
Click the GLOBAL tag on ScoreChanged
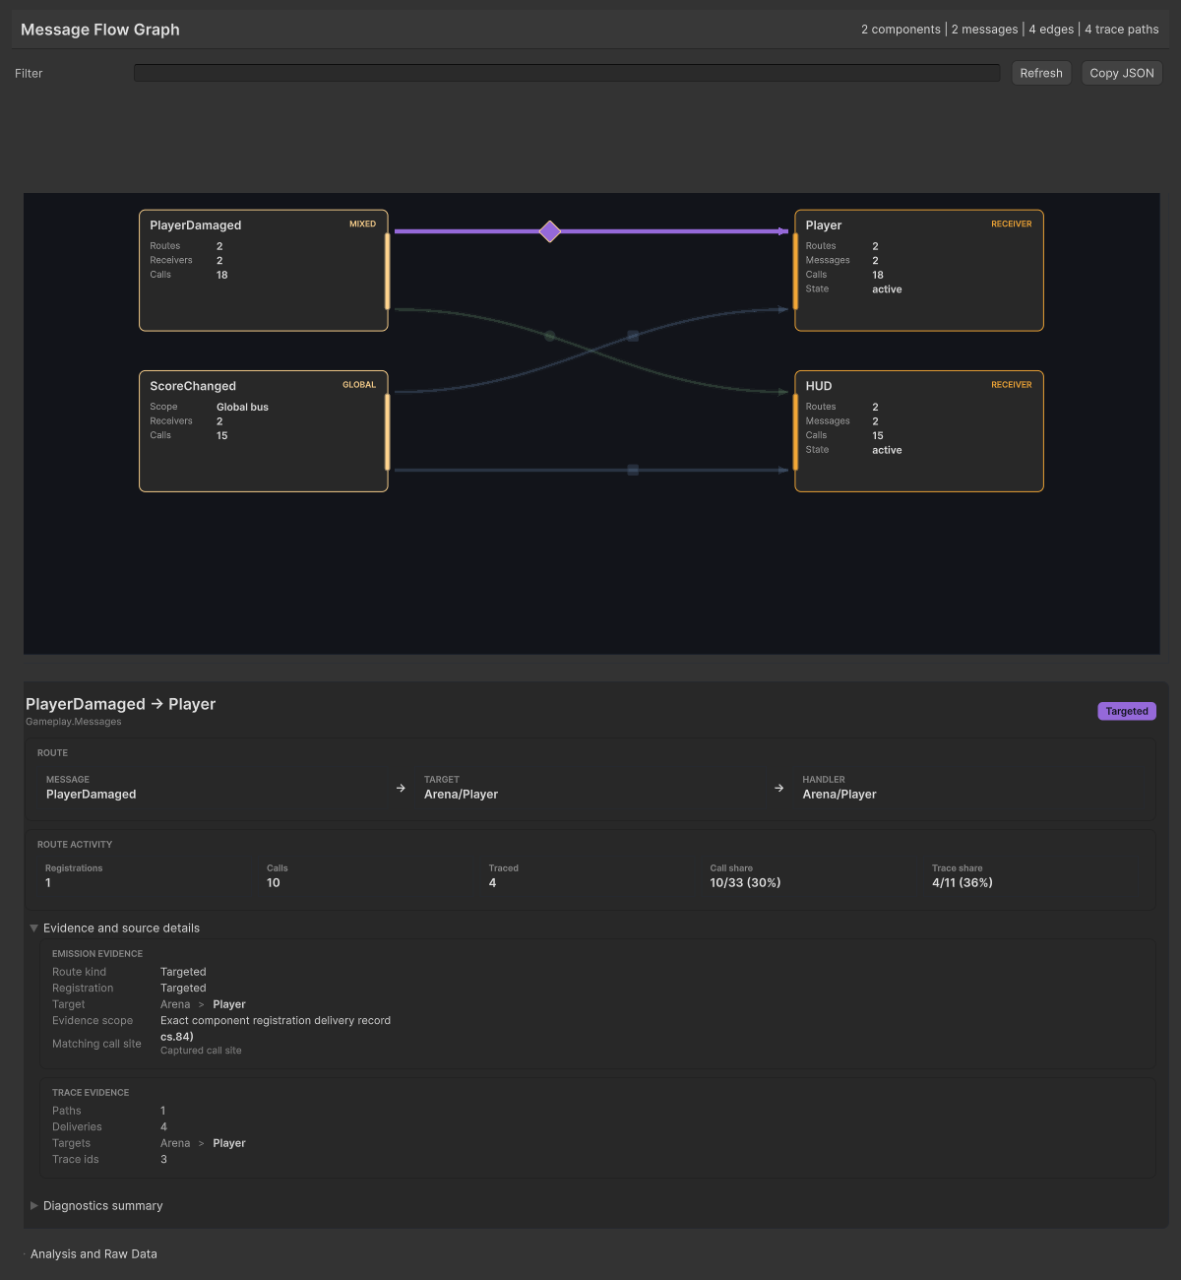359,385
